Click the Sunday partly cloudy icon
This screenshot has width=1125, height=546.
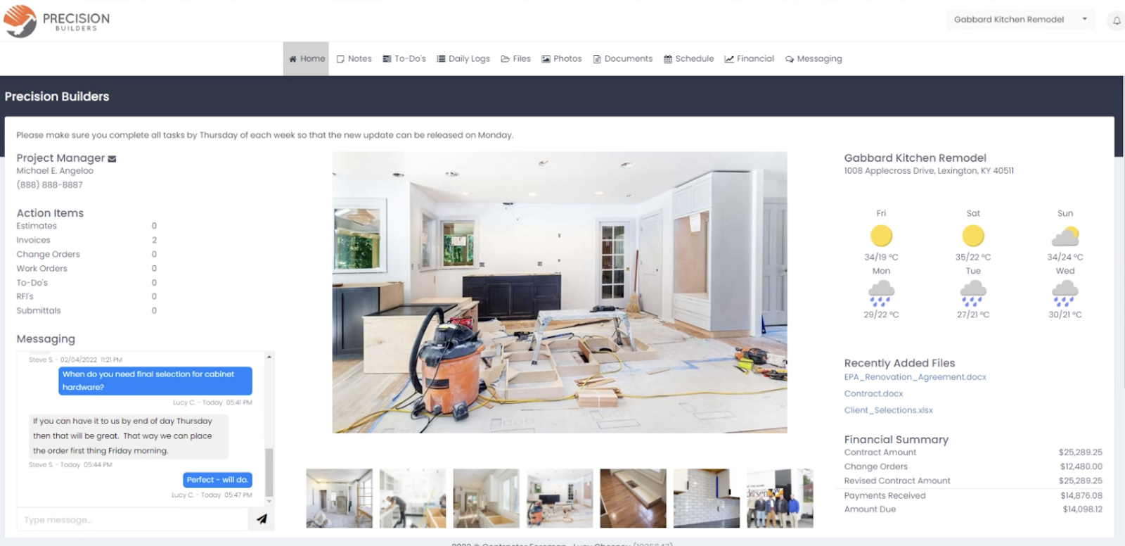click(1065, 236)
